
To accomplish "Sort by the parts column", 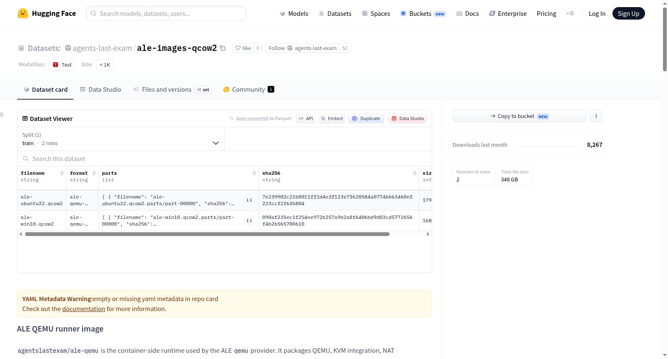I will click(x=254, y=173).
